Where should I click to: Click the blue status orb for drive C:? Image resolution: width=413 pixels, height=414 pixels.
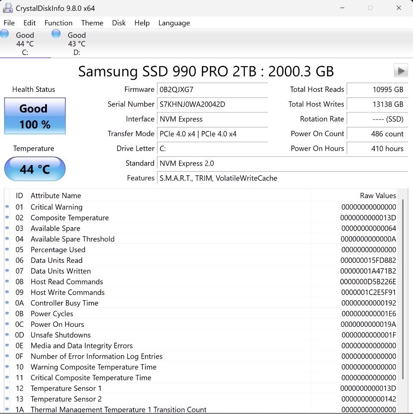(5, 34)
